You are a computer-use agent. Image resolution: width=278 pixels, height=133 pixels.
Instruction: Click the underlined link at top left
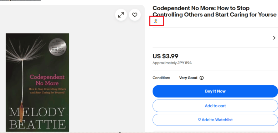click(20, 0)
